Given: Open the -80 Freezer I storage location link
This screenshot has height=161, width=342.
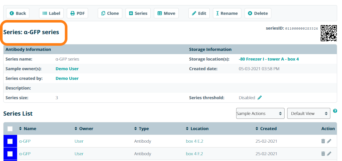Looking at the screenshot, I should click(x=269, y=59).
